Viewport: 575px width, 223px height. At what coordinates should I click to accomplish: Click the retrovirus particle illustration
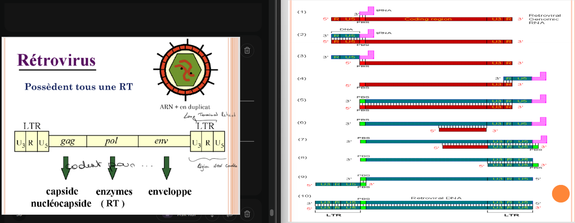pos(185,69)
